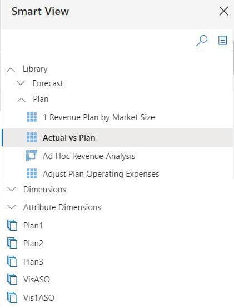Expand the Dimensions section chevron
This screenshot has width=234, height=308.
[x=12, y=190]
